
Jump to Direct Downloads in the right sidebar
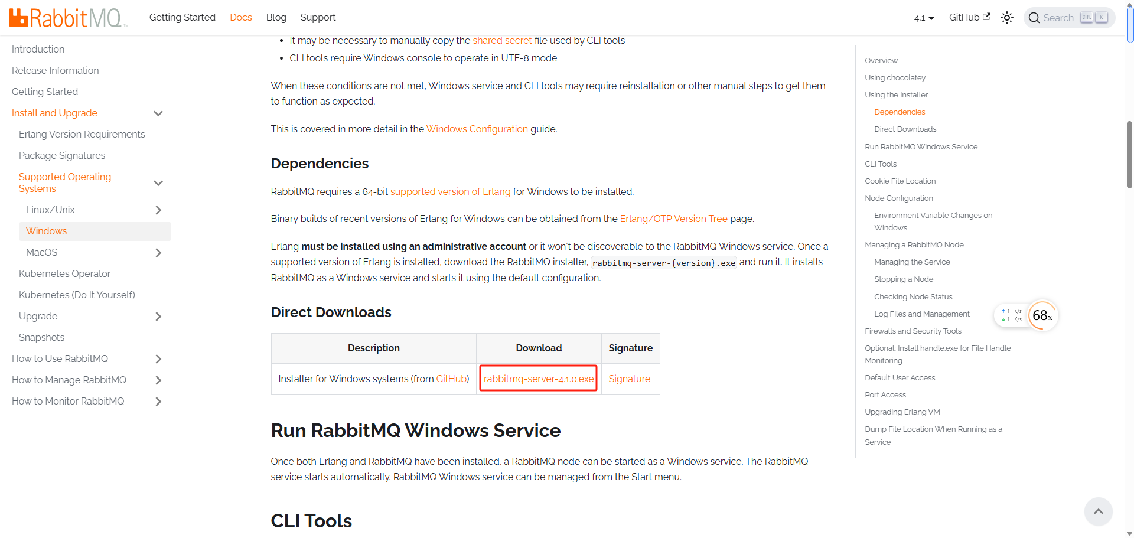pyautogui.click(x=905, y=129)
